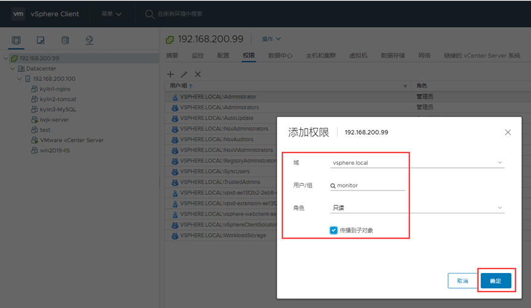Screen dimensions: 531x308
Task: Open the Storage inventory view icon
Action: tap(65, 41)
